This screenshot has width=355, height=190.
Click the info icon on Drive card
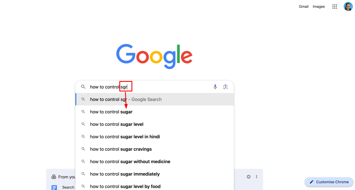(248, 177)
